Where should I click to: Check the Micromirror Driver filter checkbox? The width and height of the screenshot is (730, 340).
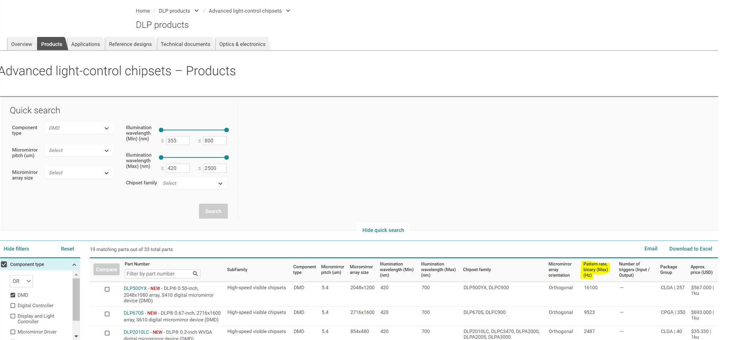(x=13, y=332)
